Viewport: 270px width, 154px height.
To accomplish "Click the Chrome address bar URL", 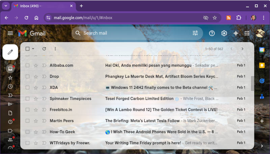I will pyautogui.click(x=83, y=18).
